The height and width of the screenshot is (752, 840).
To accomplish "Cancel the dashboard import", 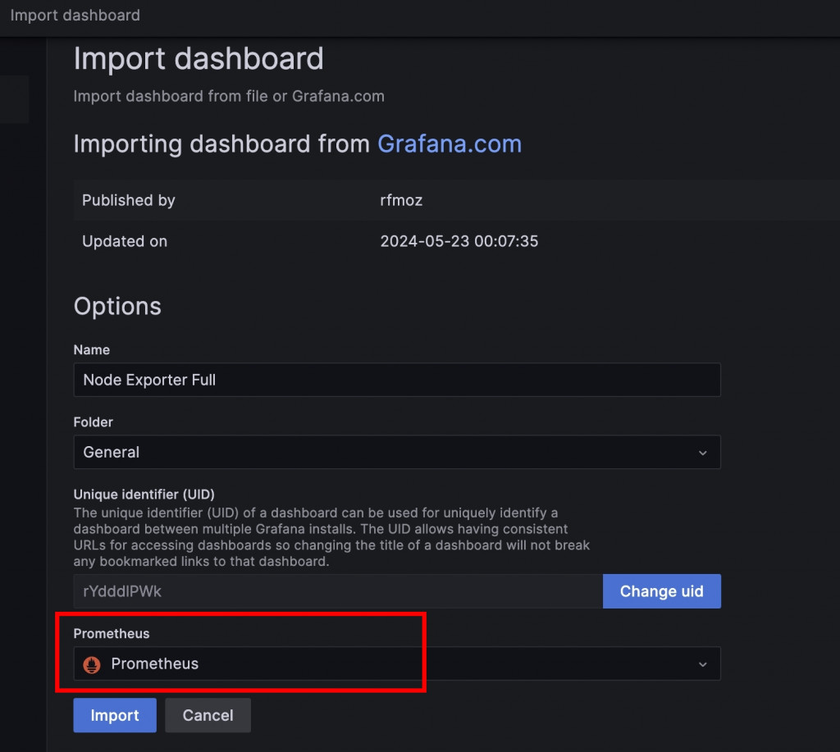I will (x=208, y=715).
